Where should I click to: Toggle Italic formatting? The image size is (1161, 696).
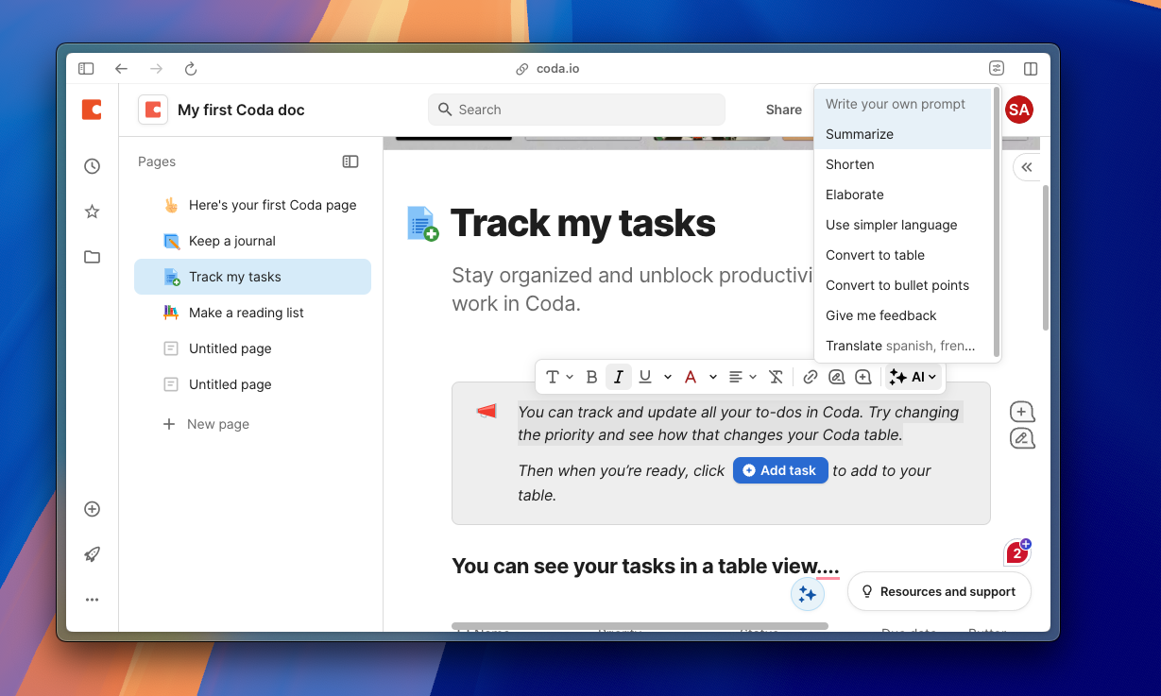tap(618, 377)
